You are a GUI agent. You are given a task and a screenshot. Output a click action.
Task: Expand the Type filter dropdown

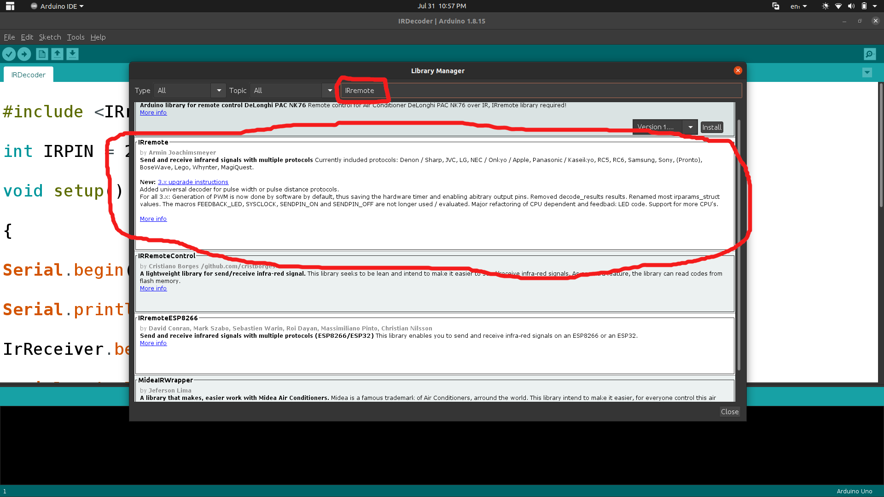click(219, 91)
